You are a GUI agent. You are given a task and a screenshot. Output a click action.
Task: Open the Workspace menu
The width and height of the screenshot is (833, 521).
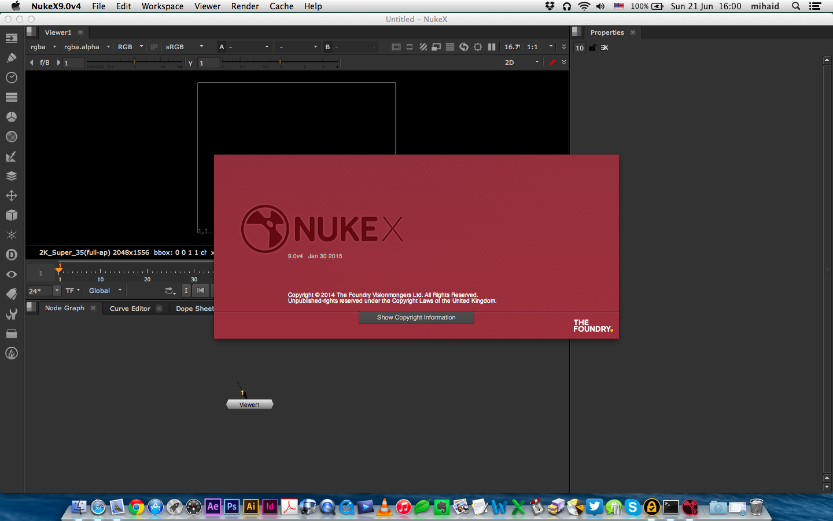163,6
